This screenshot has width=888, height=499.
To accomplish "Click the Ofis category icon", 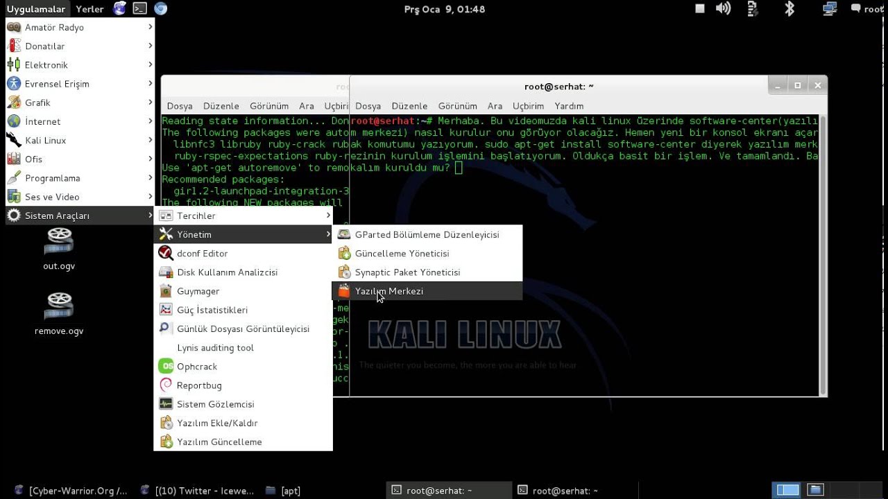I will [x=14, y=159].
